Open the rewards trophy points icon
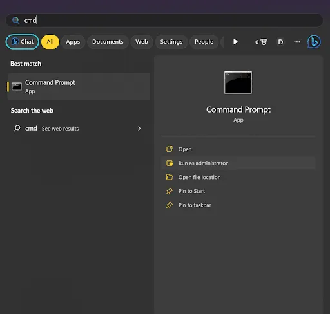This screenshot has width=330, height=314. [x=261, y=42]
